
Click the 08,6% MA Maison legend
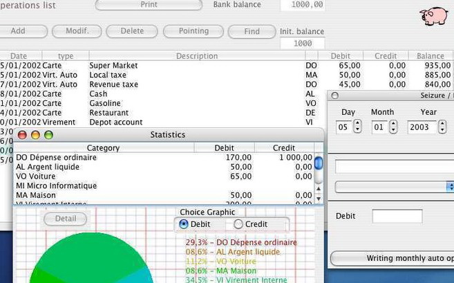(221, 271)
